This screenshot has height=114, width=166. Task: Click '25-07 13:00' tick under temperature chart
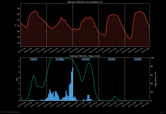coord(60,51)
